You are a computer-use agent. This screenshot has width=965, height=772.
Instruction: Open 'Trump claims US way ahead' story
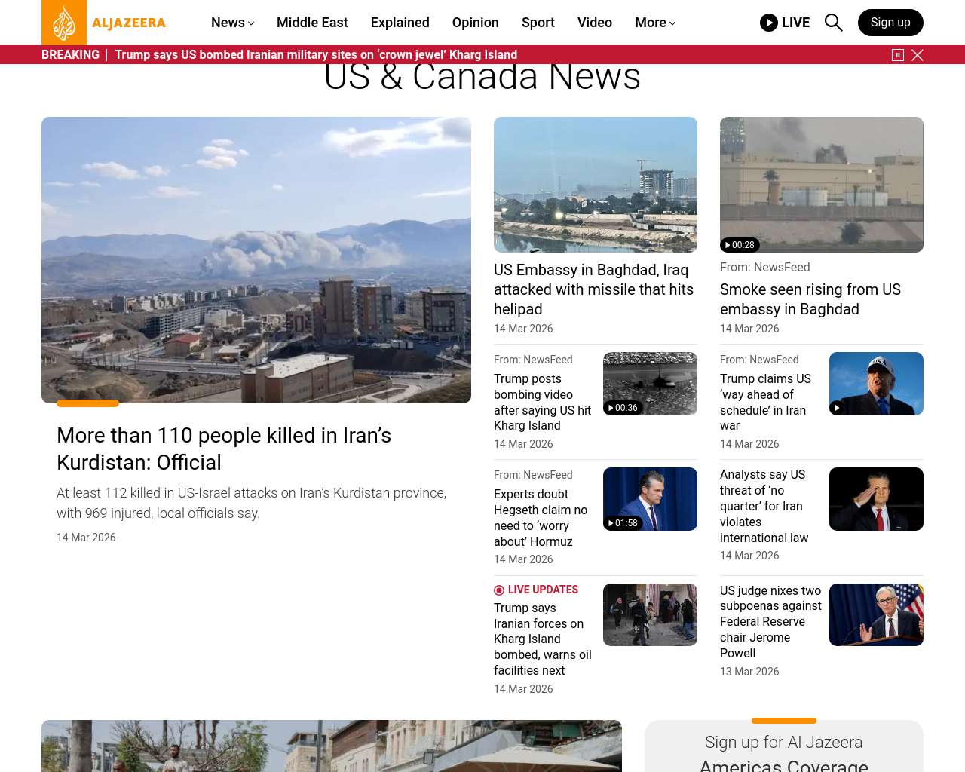(x=766, y=402)
